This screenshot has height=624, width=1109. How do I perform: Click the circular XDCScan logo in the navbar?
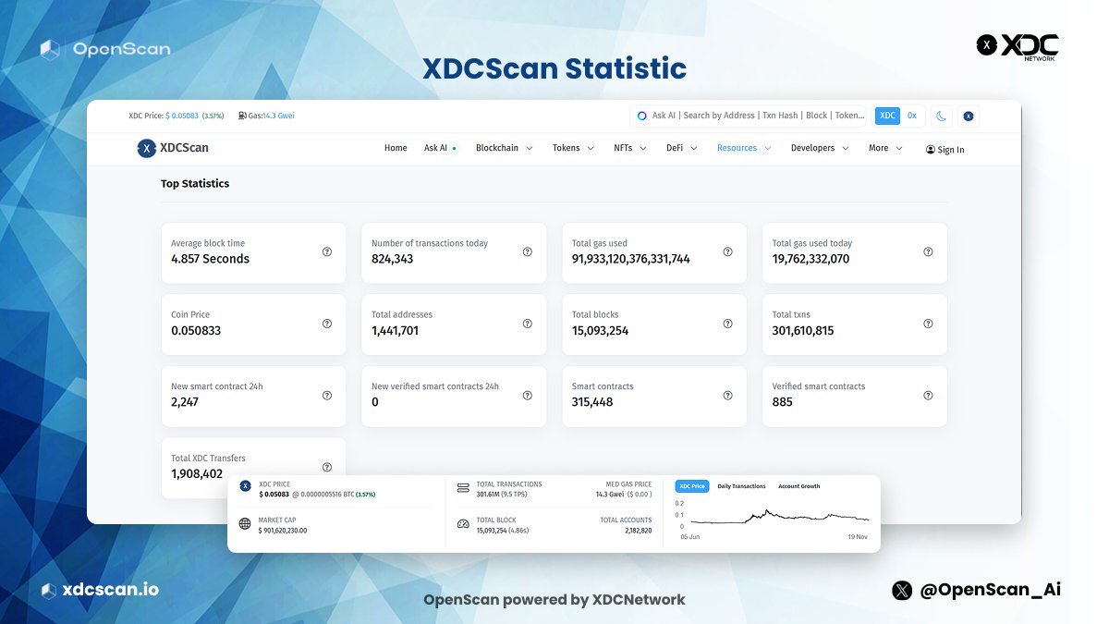click(x=146, y=148)
